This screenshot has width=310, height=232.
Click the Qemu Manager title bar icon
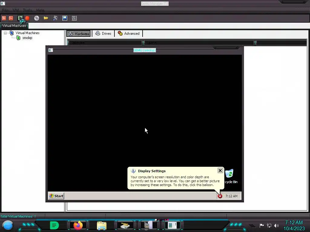pos(3,3)
